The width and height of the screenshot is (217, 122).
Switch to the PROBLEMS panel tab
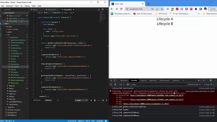point(37,100)
